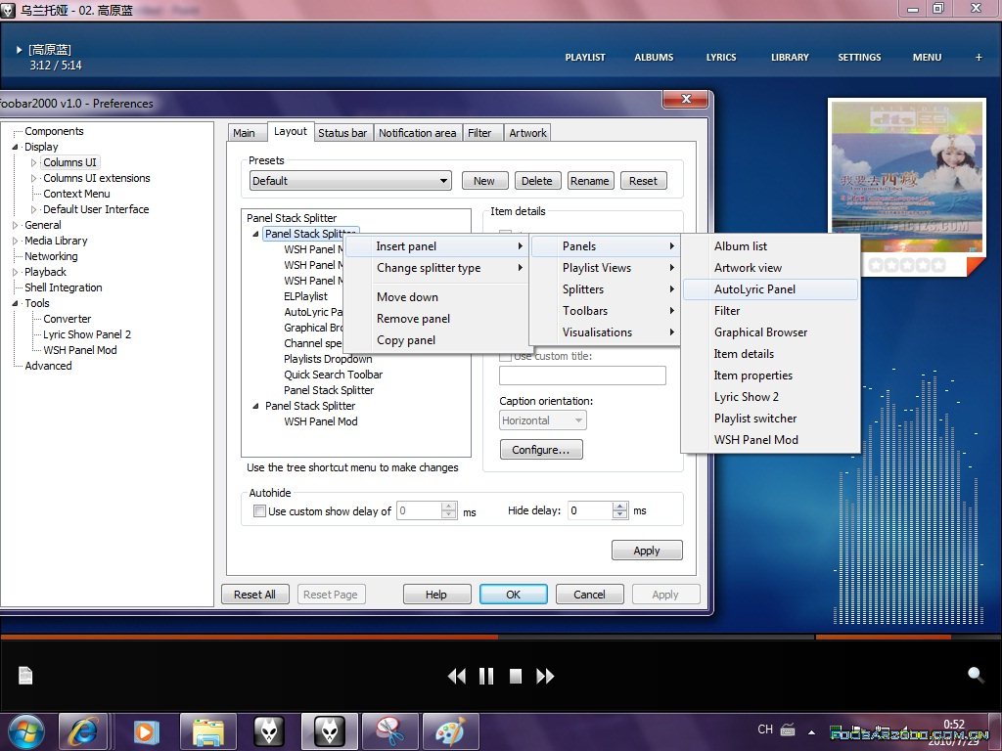Stop playback with the stop icon
1002x751 pixels.
pyautogui.click(x=516, y=676)
